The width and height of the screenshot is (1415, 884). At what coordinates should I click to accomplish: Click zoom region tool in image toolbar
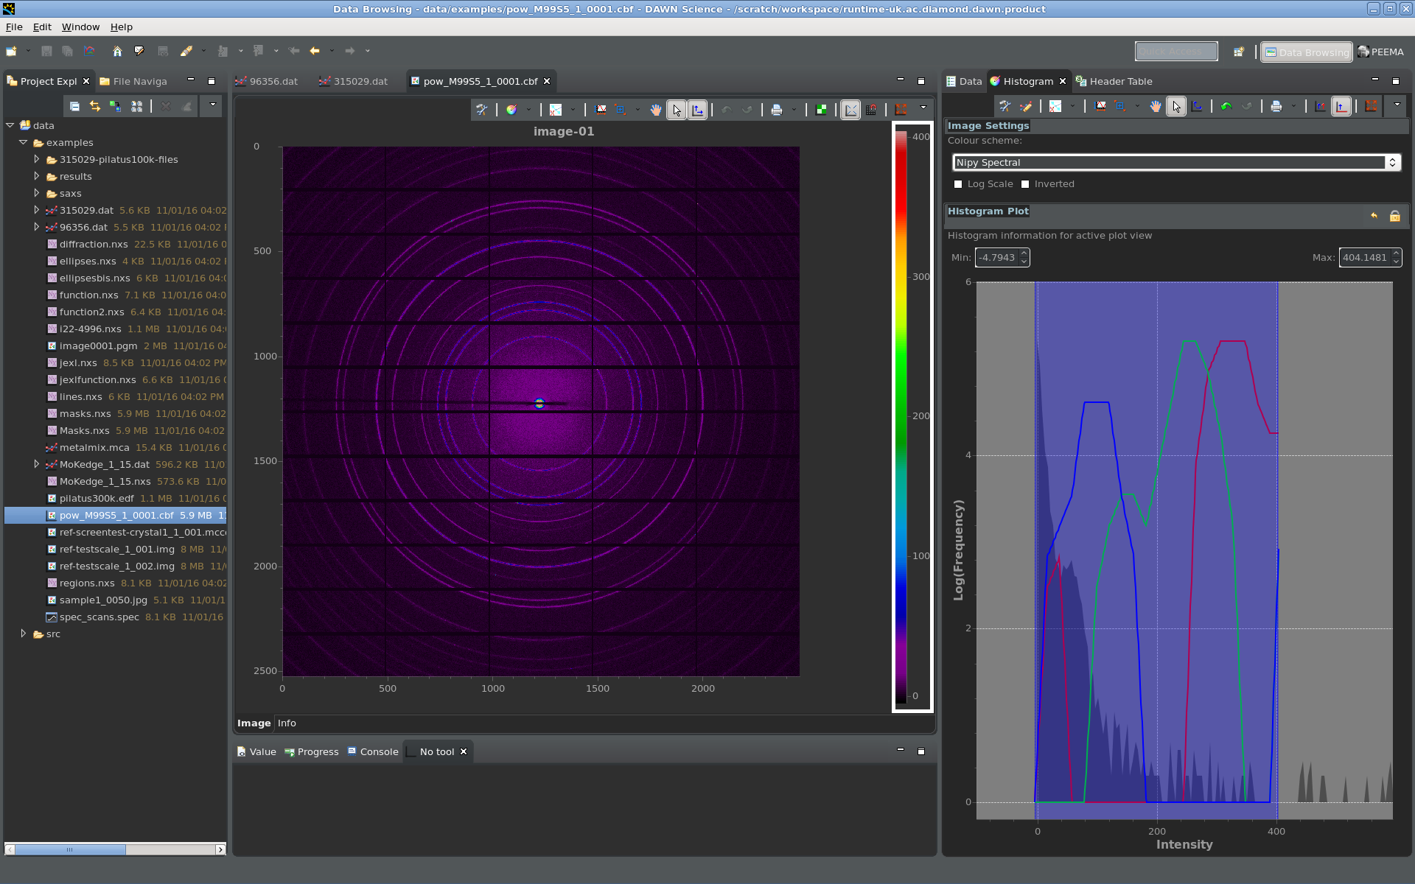[x=621, y=110]
